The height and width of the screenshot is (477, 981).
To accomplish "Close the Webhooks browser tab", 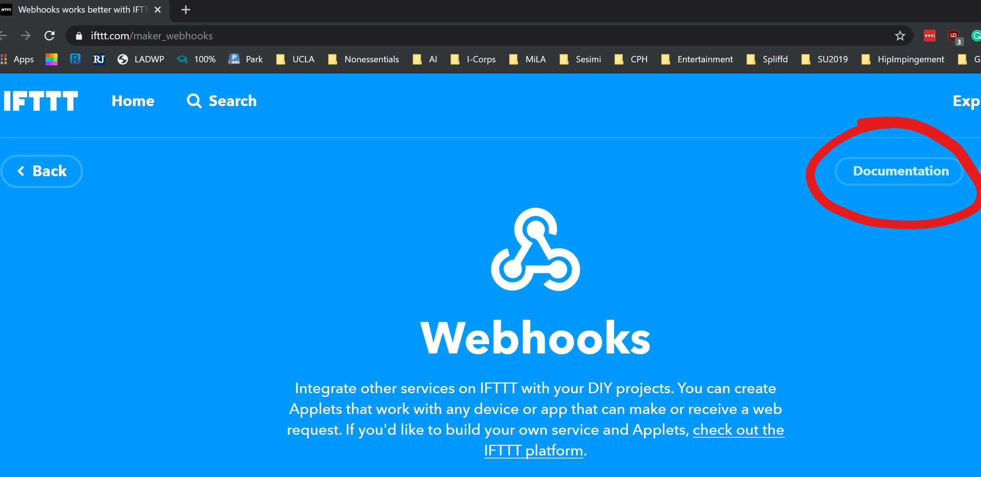I will tap(157, 10).
